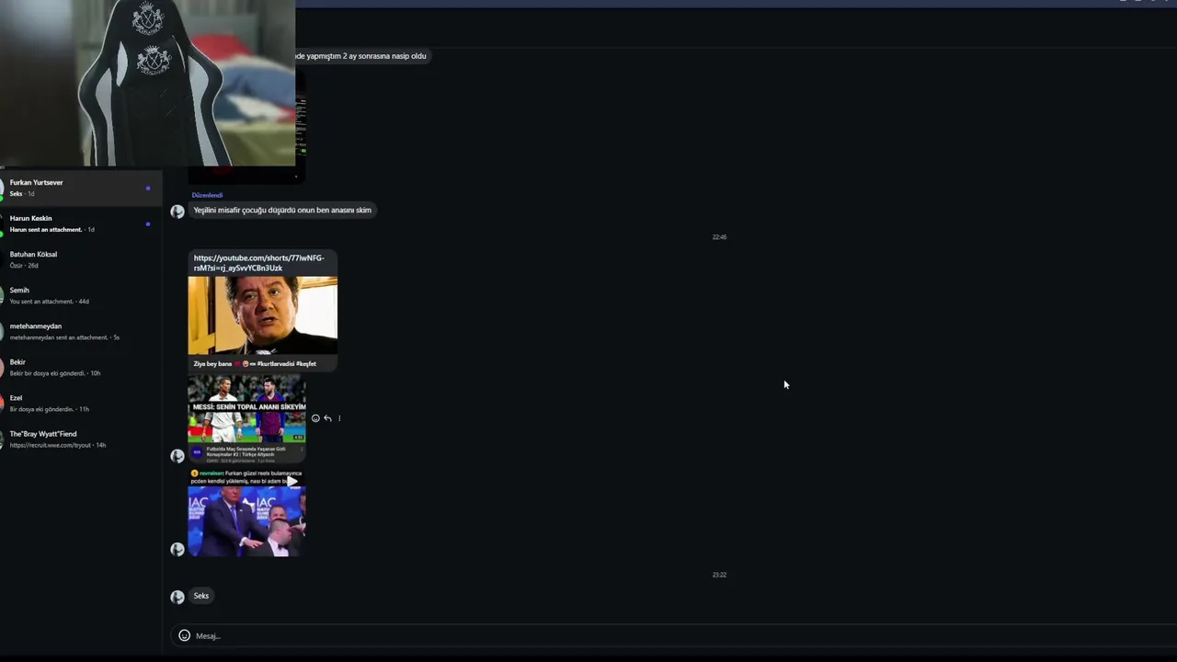Viewport: 1177px width, 662px height.
Task: Open the Ziya bey bana video preview
Action: coord(262,315)
